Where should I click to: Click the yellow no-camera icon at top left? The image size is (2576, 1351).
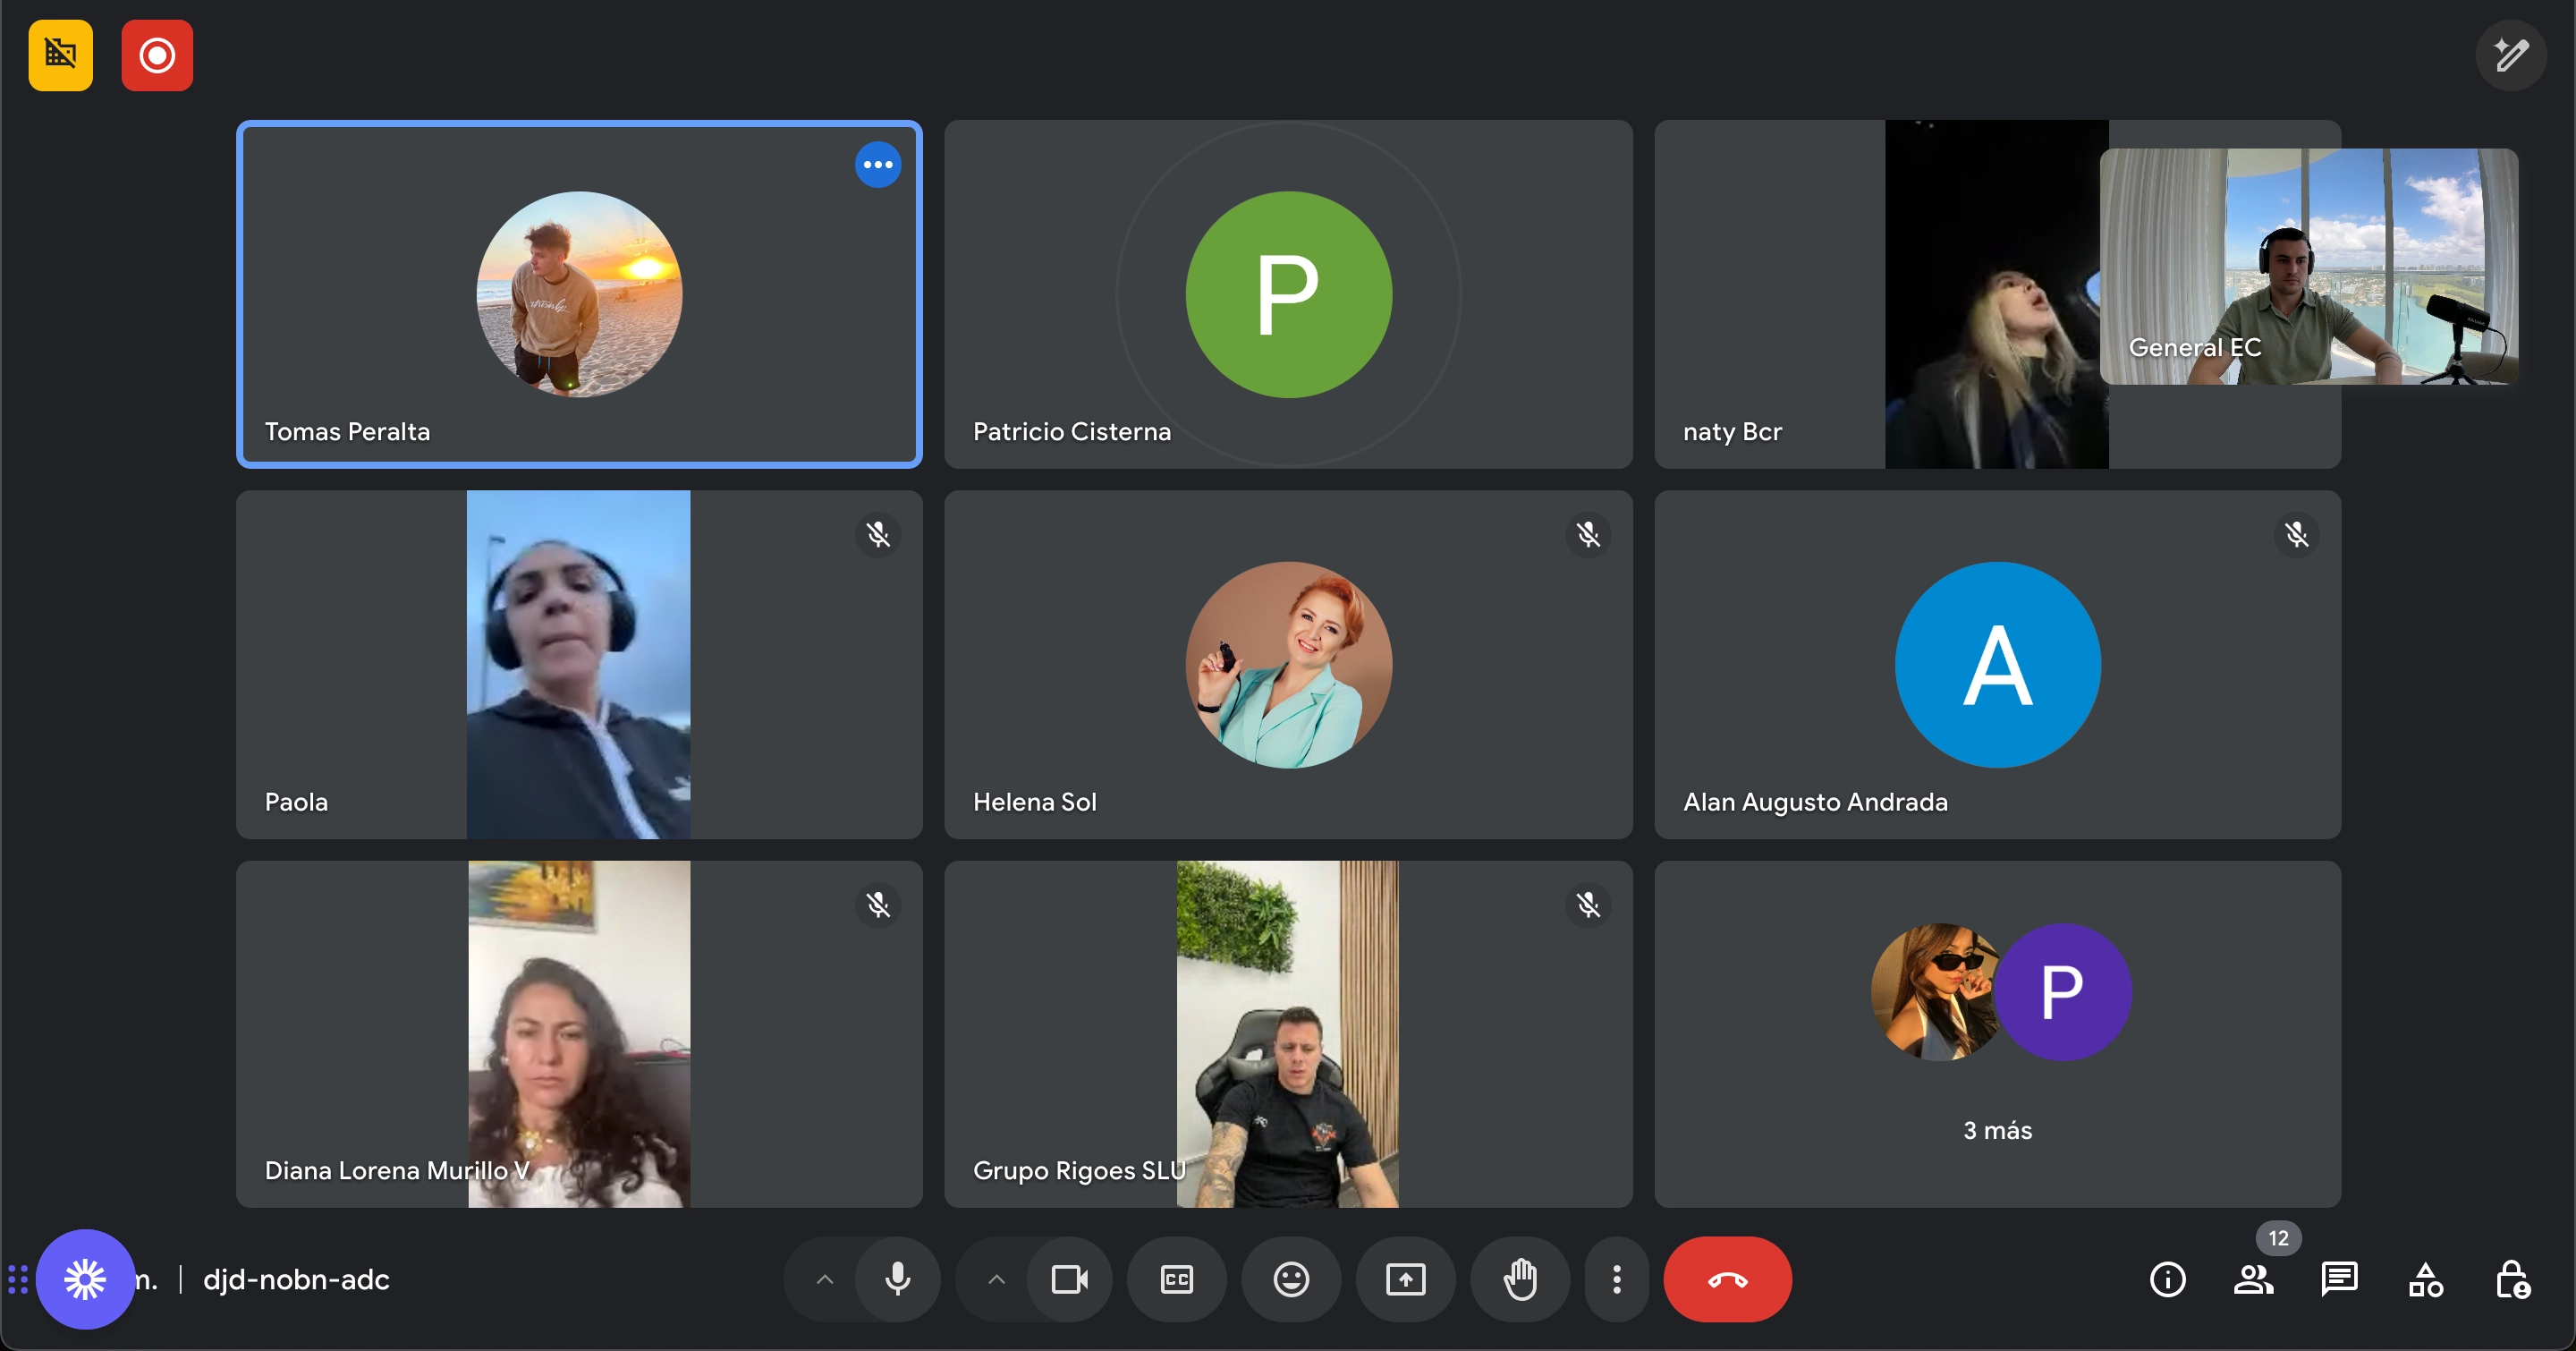point(60,55)
